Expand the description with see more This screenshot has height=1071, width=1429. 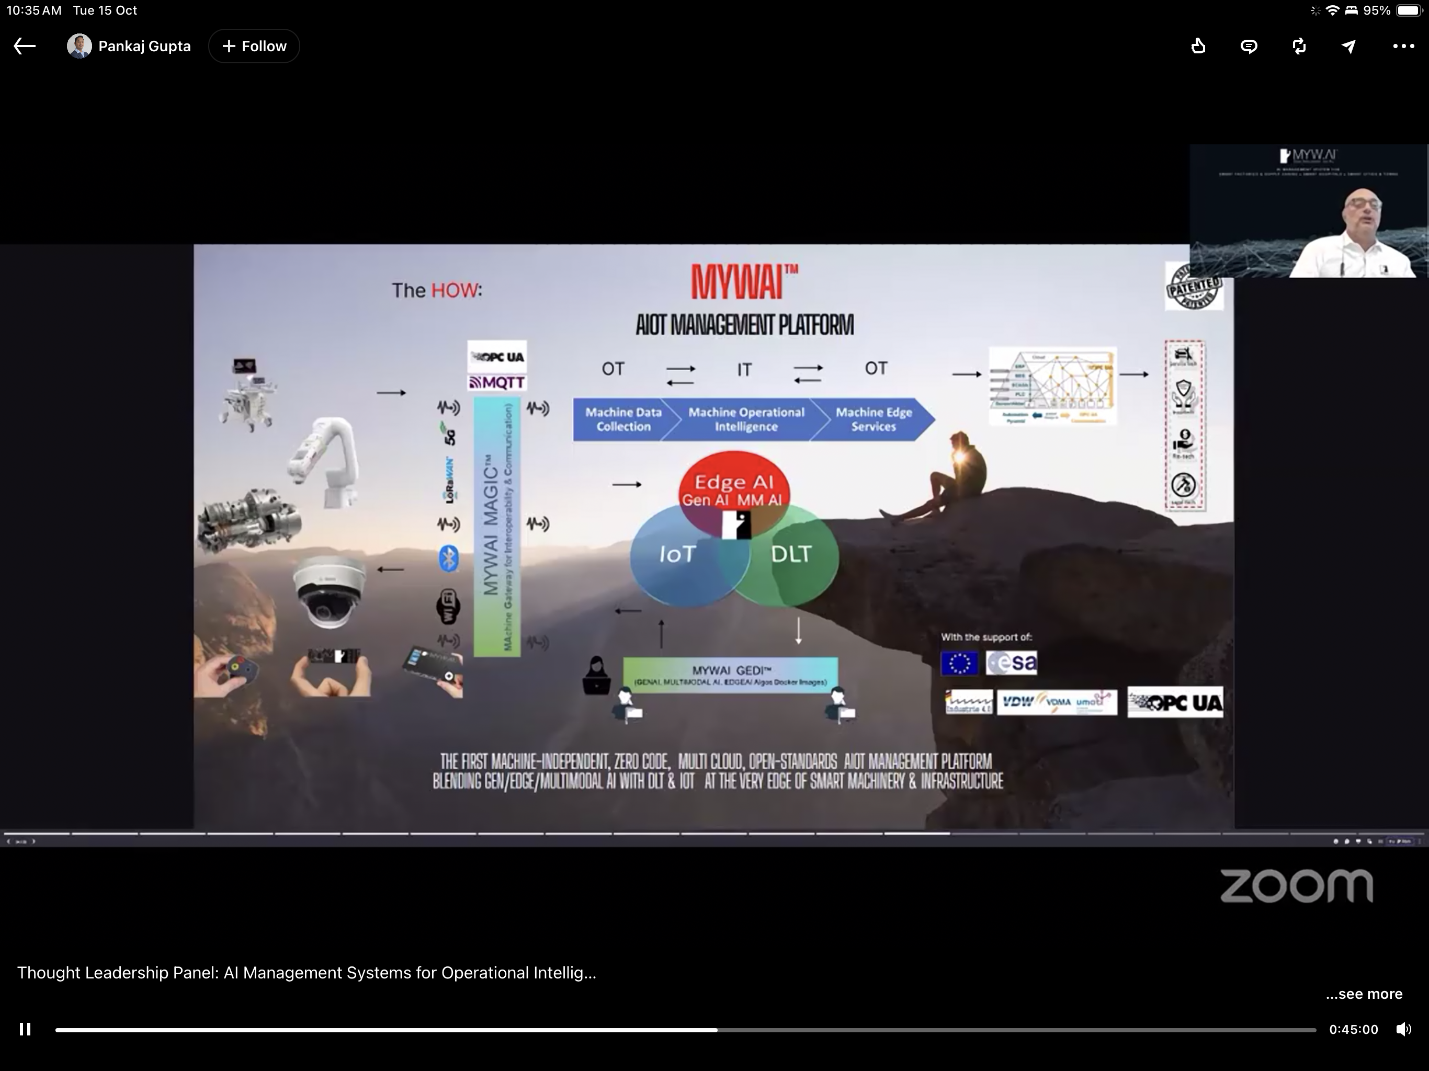tap(1364, 994)
